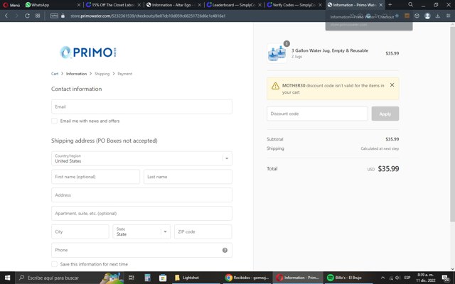Open the Speed Dial grid icon
This screenshot has height=284, width=455.
(x=38, y=16)
